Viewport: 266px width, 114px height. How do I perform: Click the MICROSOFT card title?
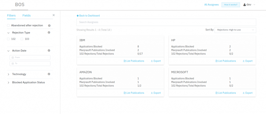pos(180,72)
